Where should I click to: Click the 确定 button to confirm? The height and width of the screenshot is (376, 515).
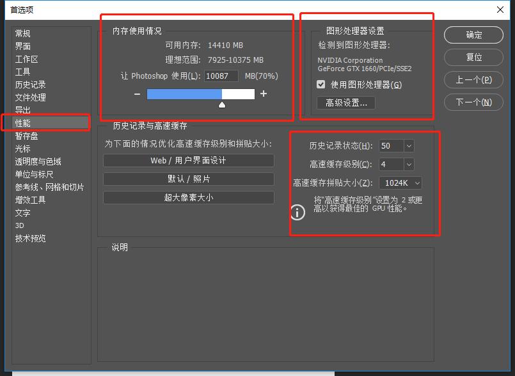[x=473, y=35]
